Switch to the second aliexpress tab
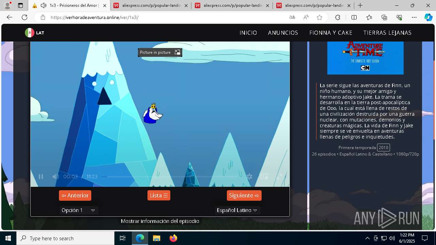436x245 pixels. tap(232, 5)
